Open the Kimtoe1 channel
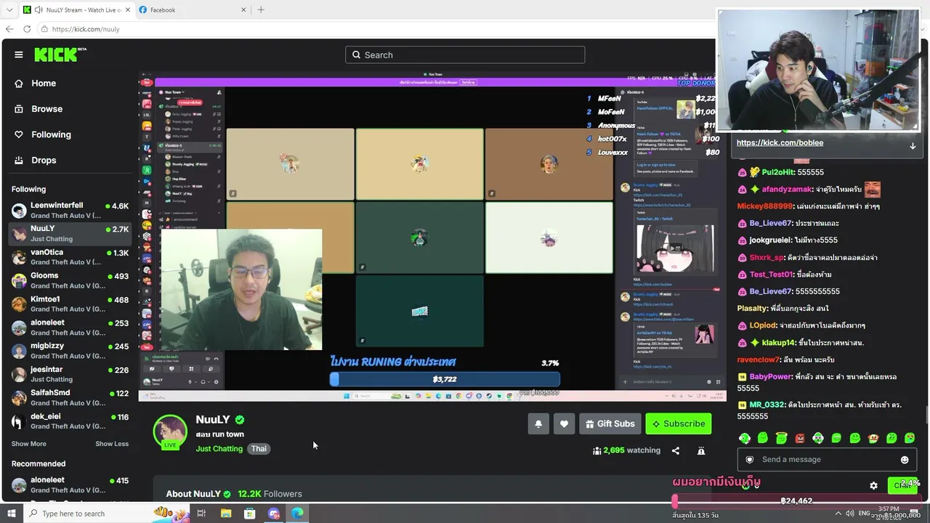The image size is (930, 523). click(70, 304)
